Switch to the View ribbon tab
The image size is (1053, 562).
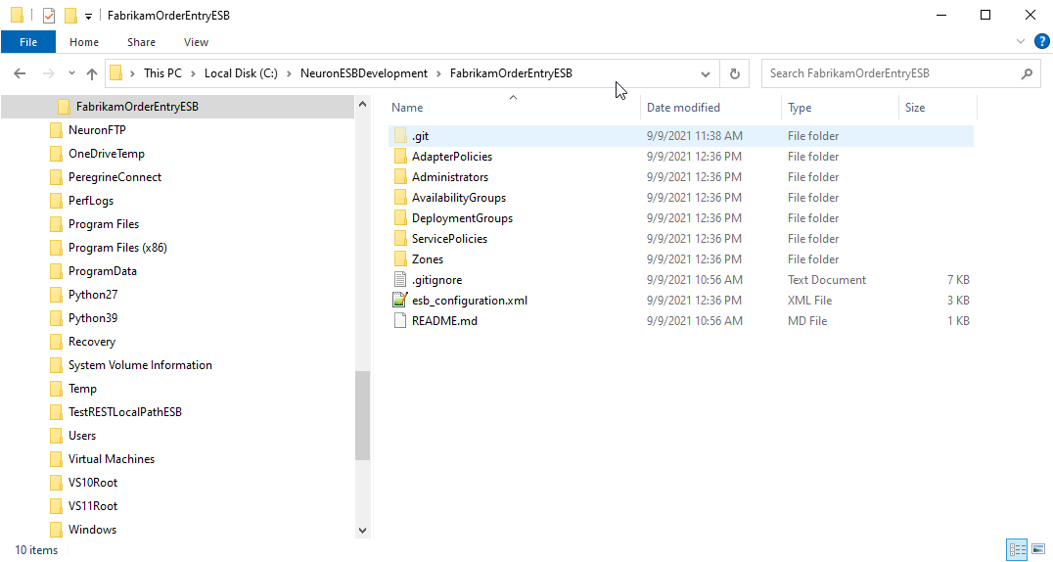click(x=196, y=42)
